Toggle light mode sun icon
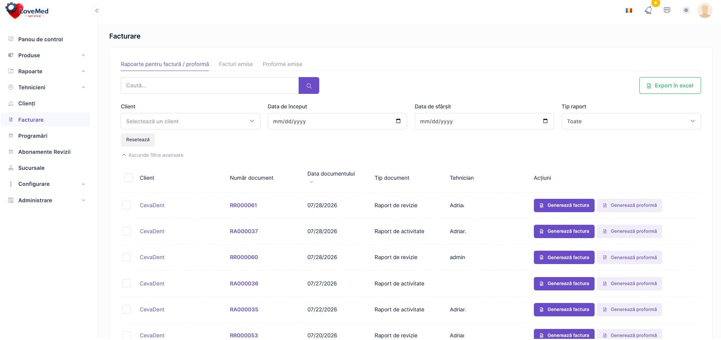 click(x=686, y=10)
